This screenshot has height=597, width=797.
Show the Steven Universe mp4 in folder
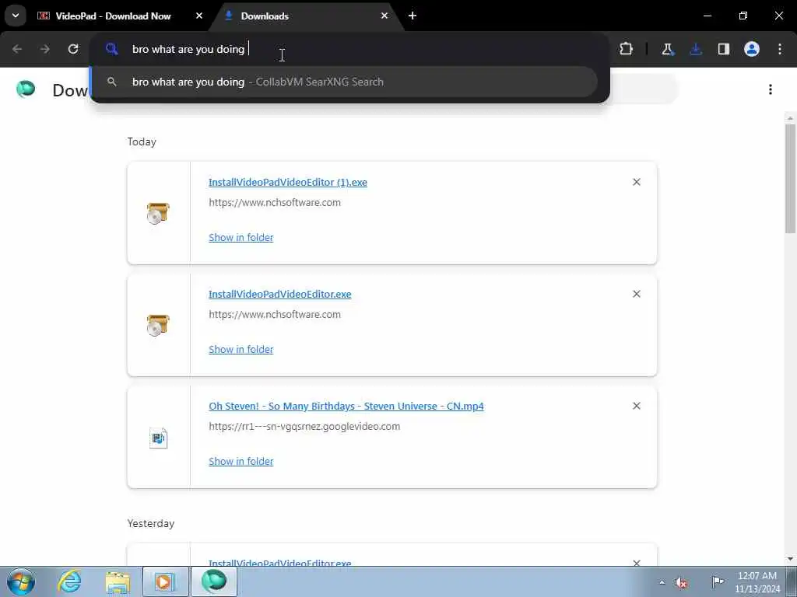coord(241,462)
